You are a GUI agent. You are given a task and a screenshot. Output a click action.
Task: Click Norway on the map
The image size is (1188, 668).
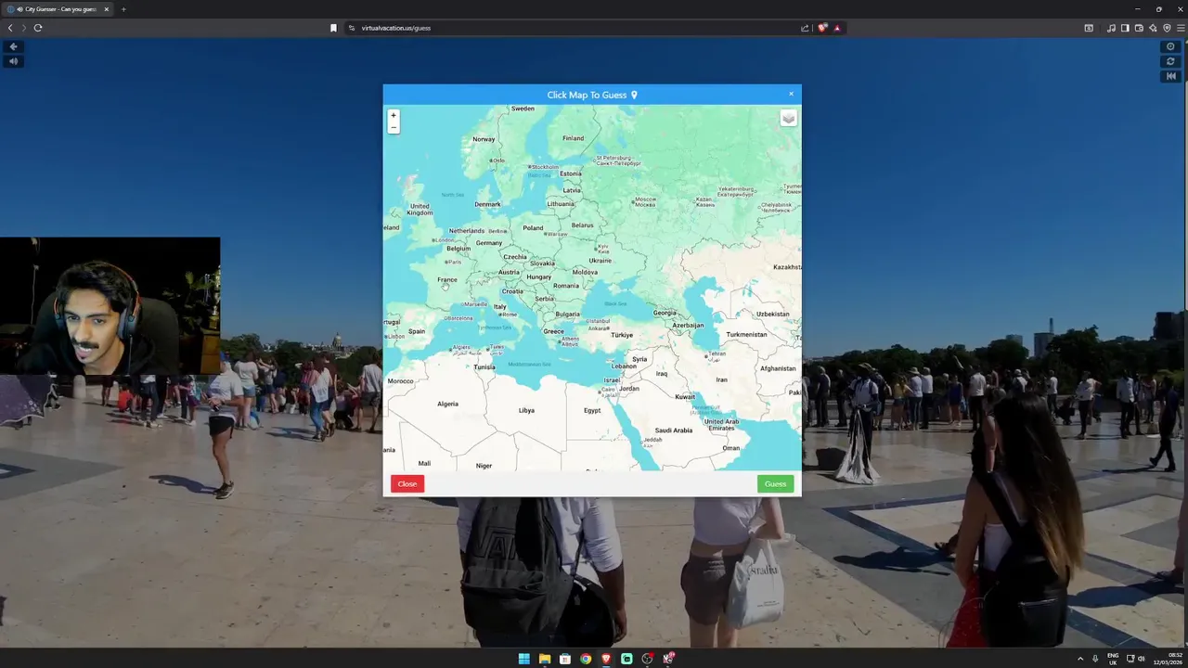484,139
